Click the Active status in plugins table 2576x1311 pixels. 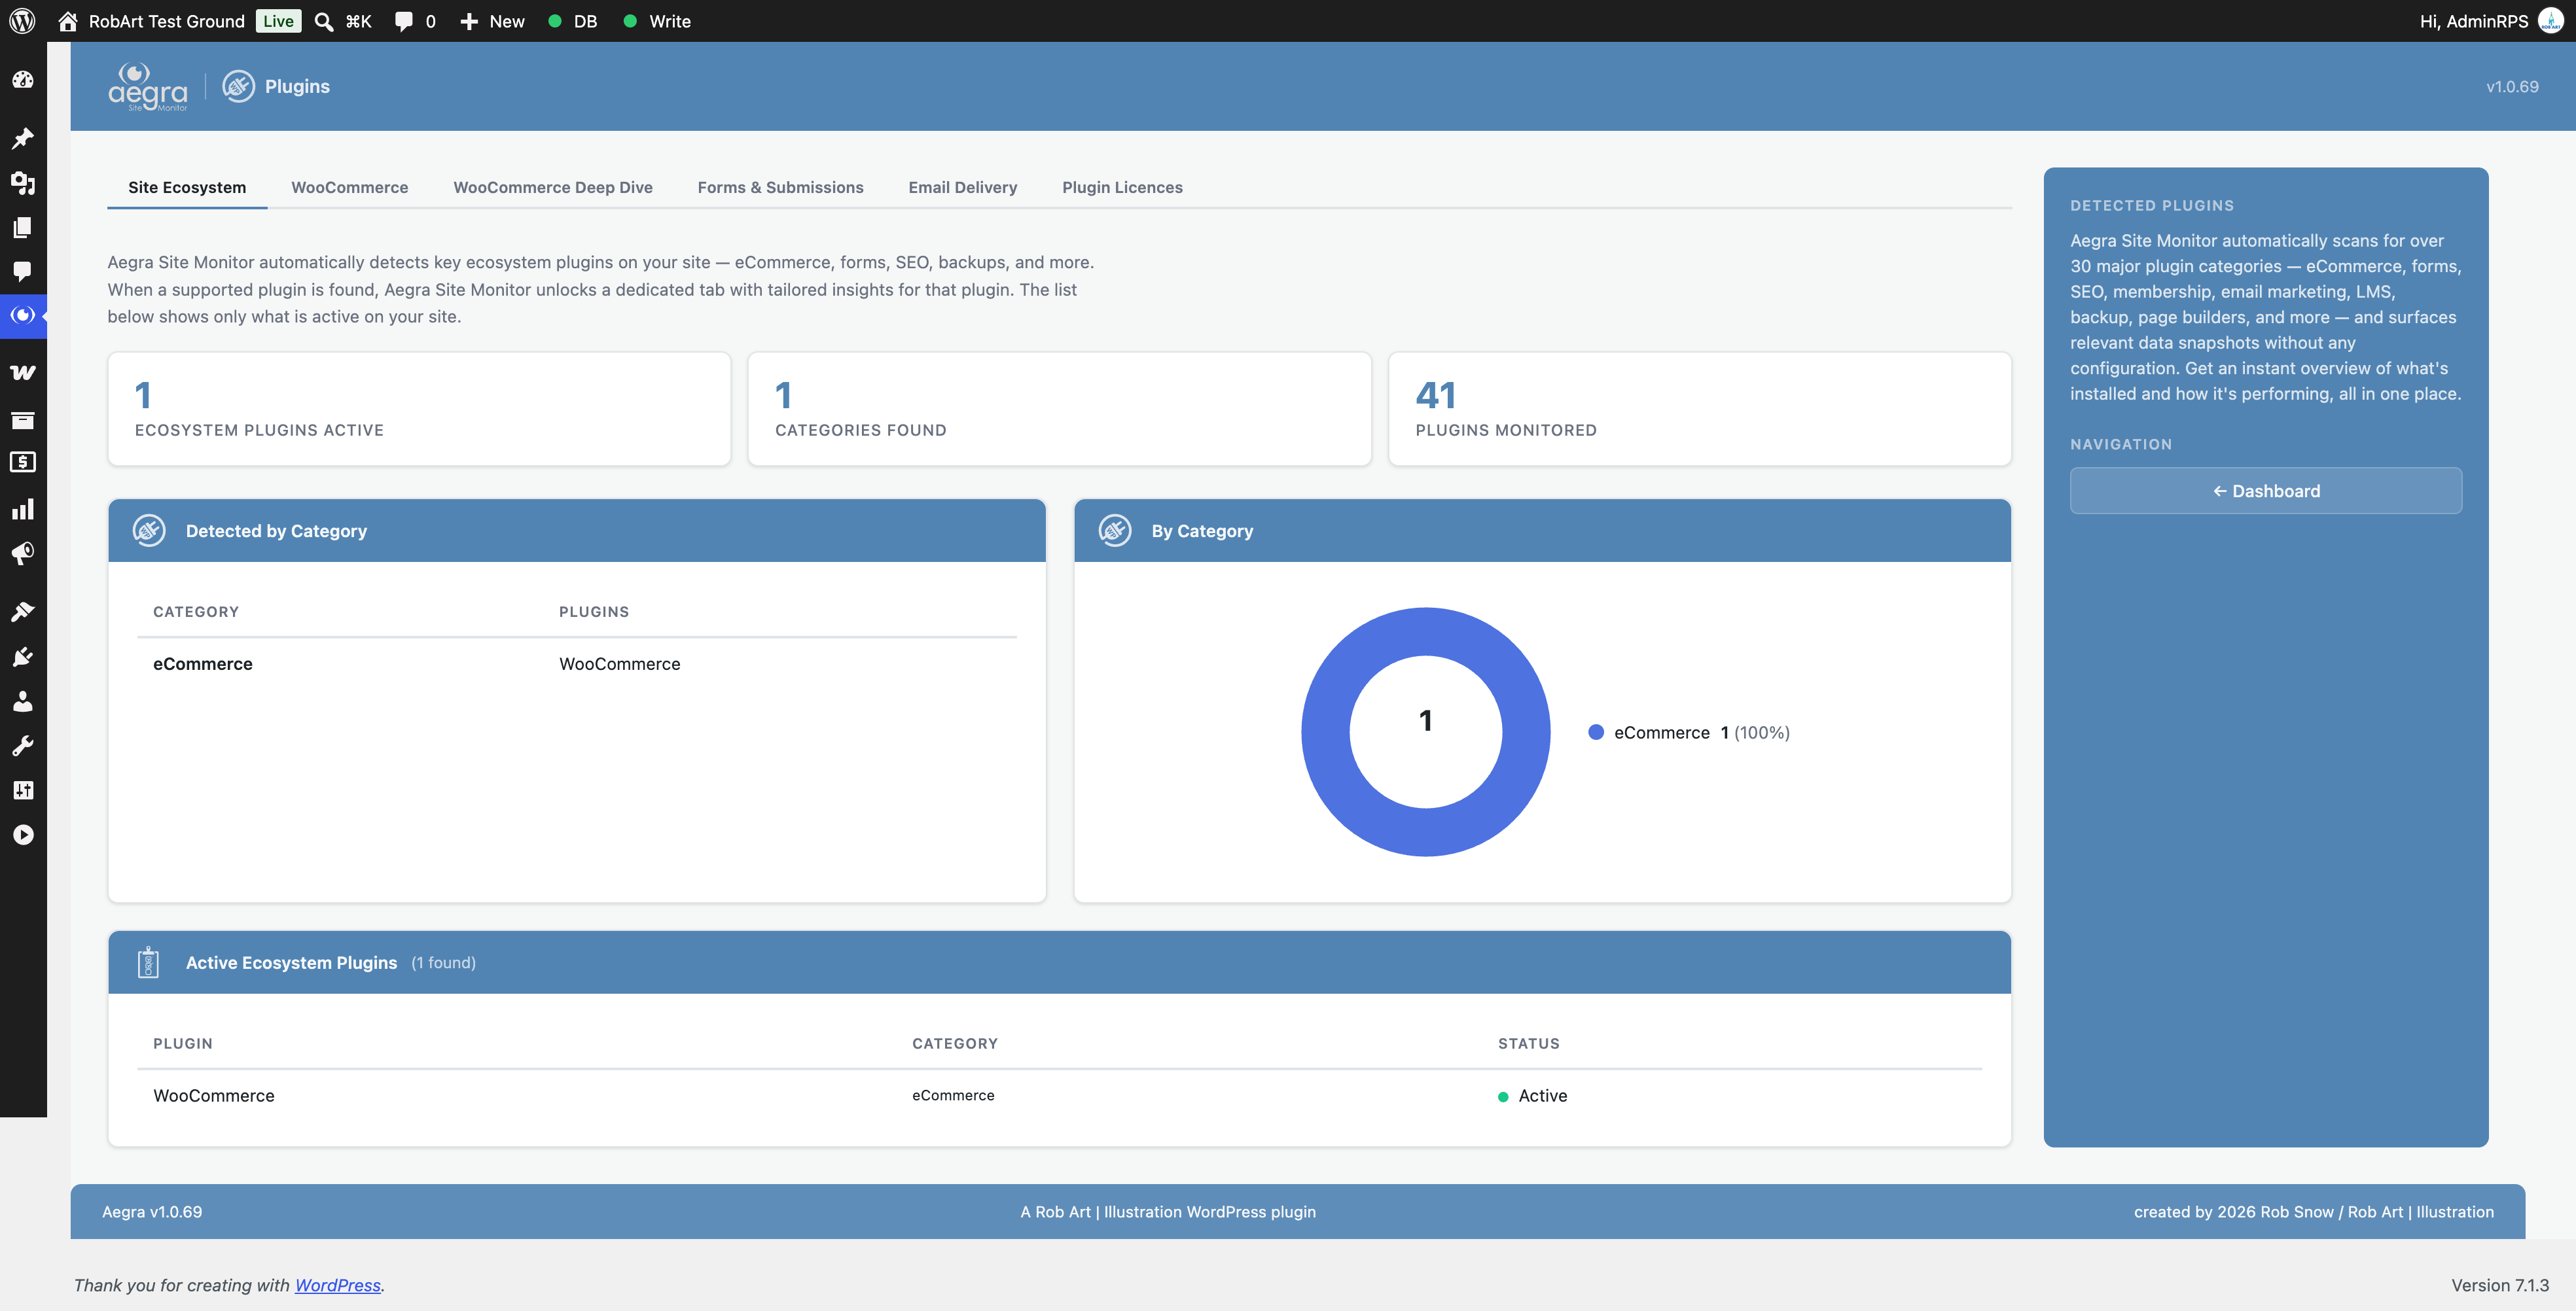[x=1533, y=1096]
